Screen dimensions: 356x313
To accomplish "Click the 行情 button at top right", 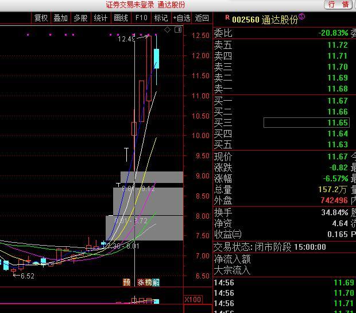I will [x=338, y=5].
